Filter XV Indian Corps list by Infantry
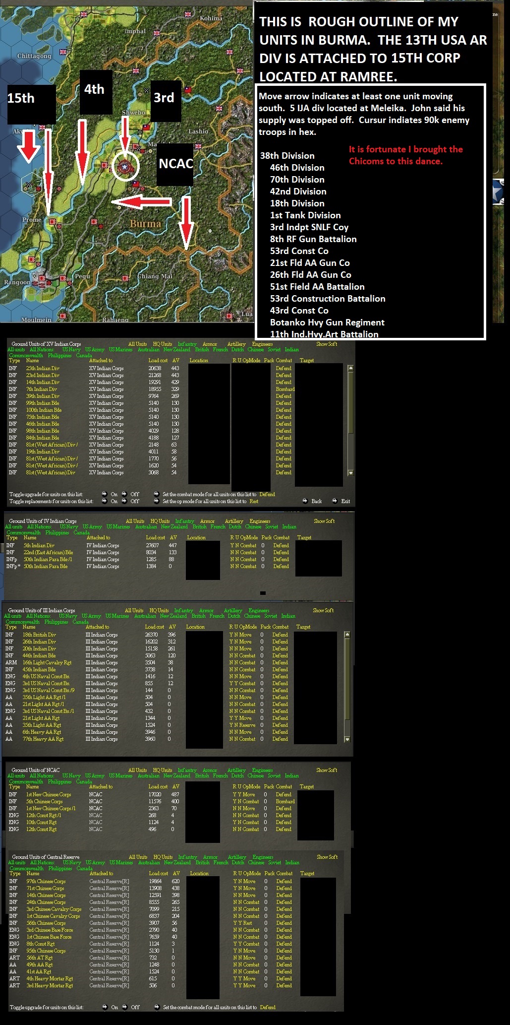The height and width of the screenshot is (1025, 510). pos(187,344)
